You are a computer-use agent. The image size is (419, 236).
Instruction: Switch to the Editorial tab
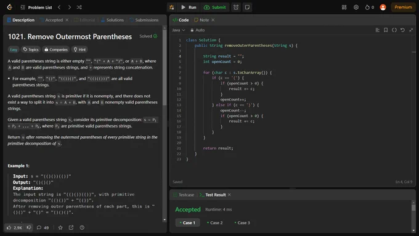[84, 20]
